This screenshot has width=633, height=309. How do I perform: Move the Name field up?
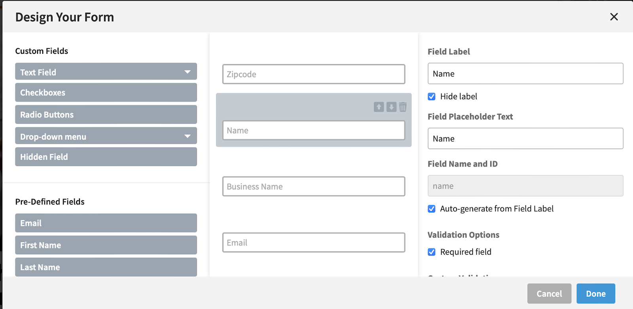pyautogui.click(x=379, y=107)
